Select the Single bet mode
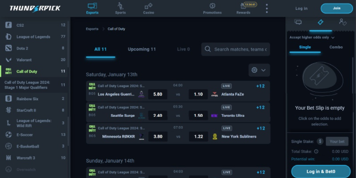This screenshot has height=178, width=356. pyautogui.click(x=305, y=47)
